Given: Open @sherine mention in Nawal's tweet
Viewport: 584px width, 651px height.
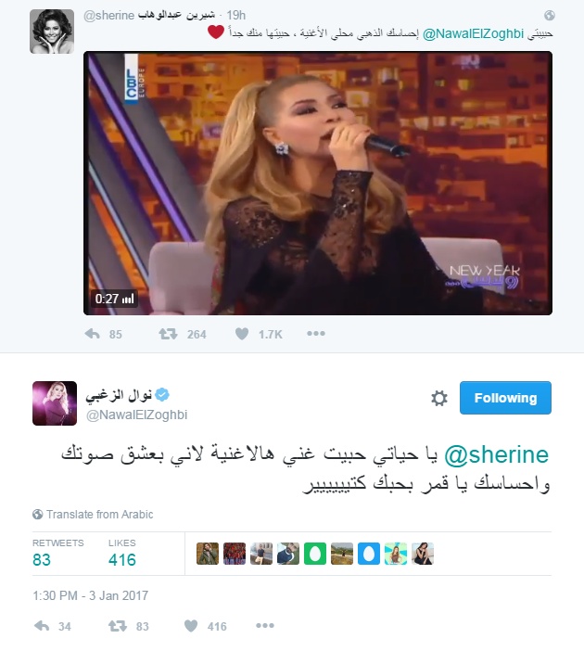Looking at the screenshot, I should (x=497, y=455).
